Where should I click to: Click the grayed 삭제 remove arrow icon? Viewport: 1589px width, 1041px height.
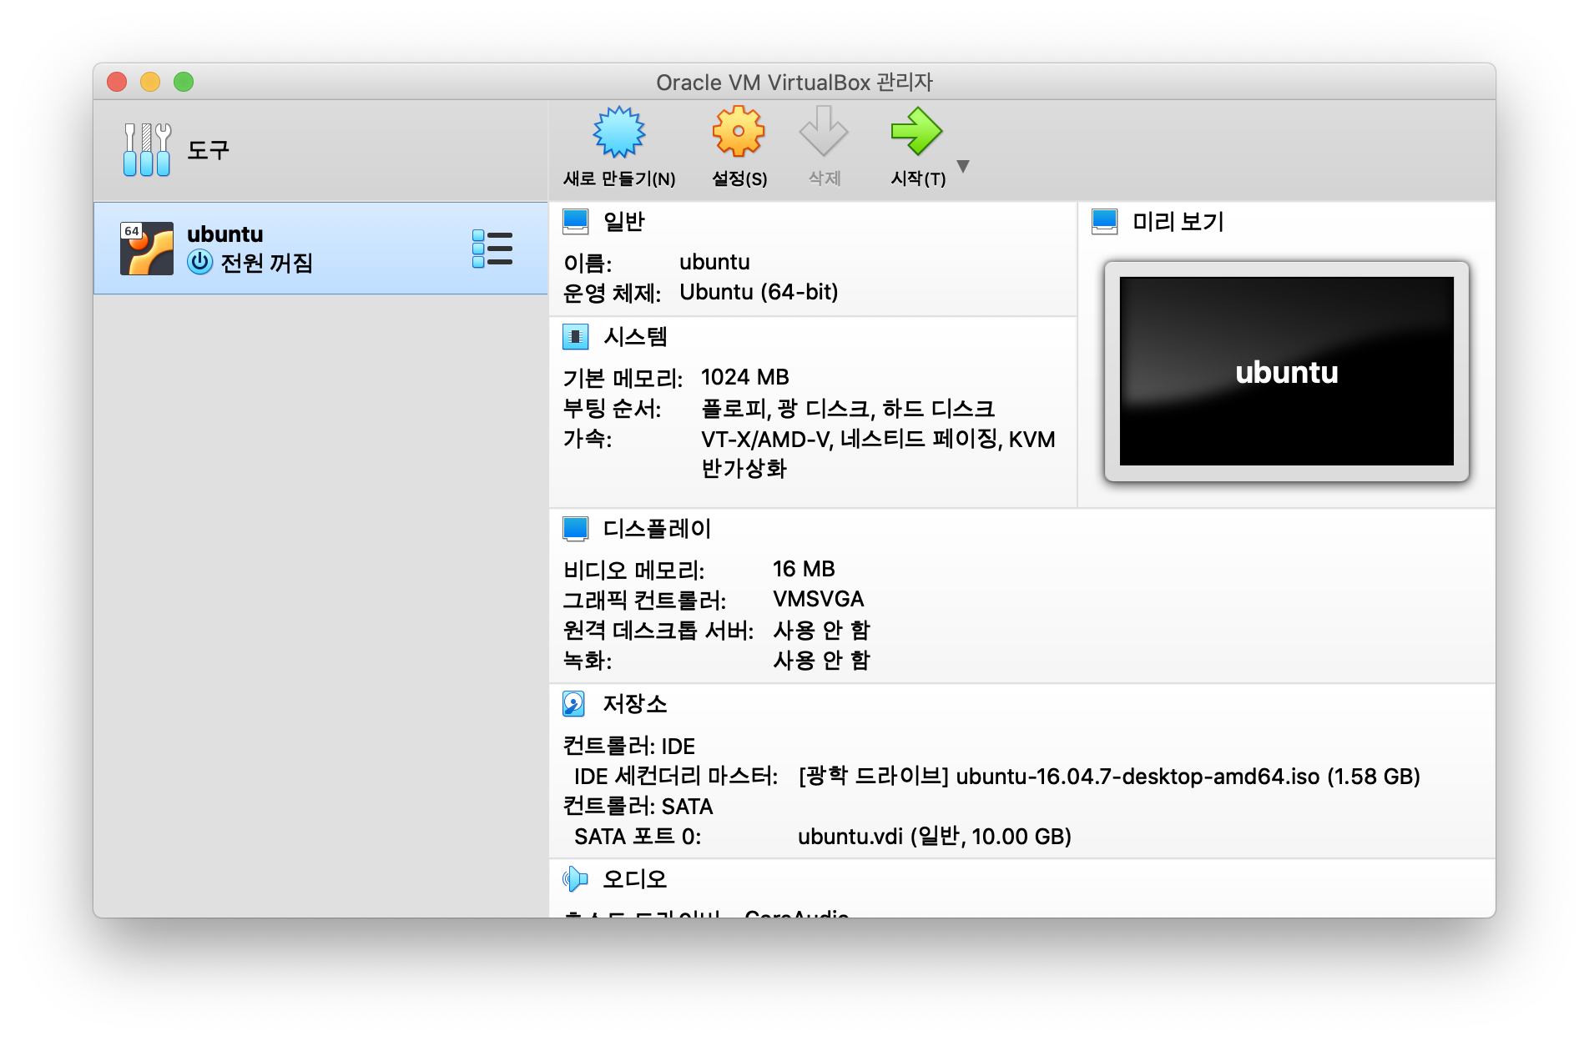coord(824,132)
